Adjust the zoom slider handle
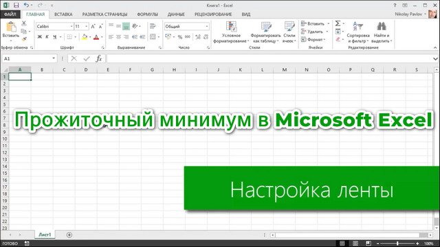Screen dimensions: 440x247 [x=397, y=244]
